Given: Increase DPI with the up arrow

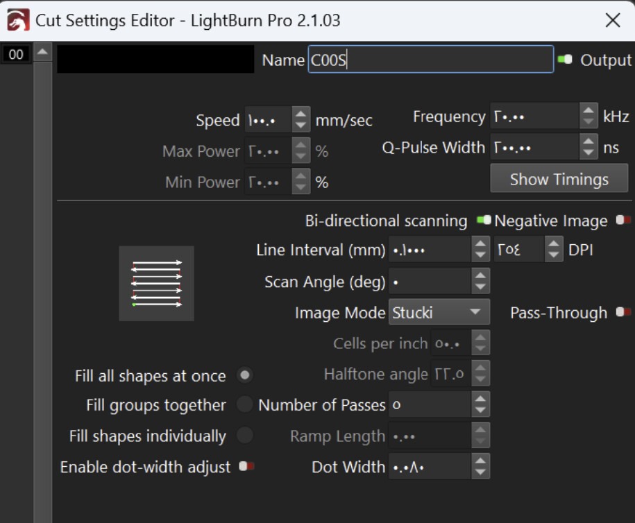Looking at the screenshot, I should (554, 243).
